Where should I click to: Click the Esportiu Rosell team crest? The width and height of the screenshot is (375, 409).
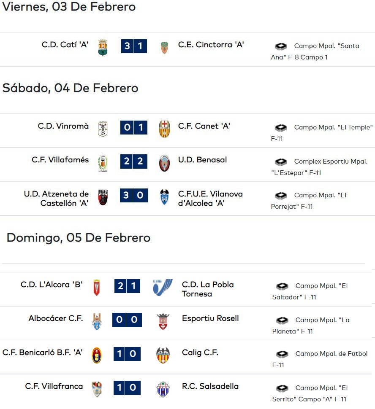163,322
